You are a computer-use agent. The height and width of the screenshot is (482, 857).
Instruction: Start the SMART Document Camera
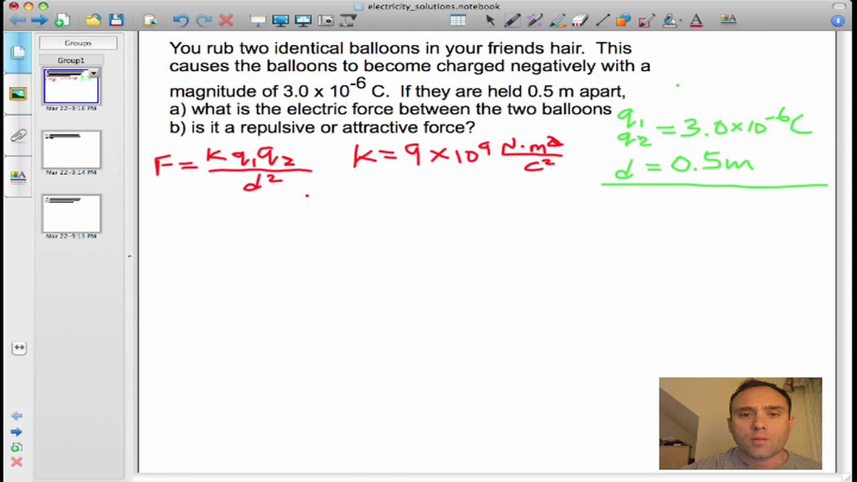[348, 20]
